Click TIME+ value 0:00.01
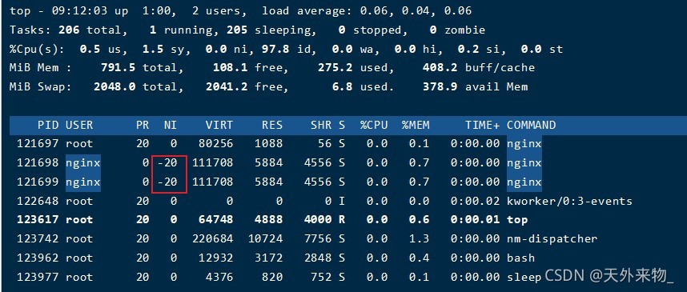The width and height of the screenshot is (687, 292). (x=476, y=220)
